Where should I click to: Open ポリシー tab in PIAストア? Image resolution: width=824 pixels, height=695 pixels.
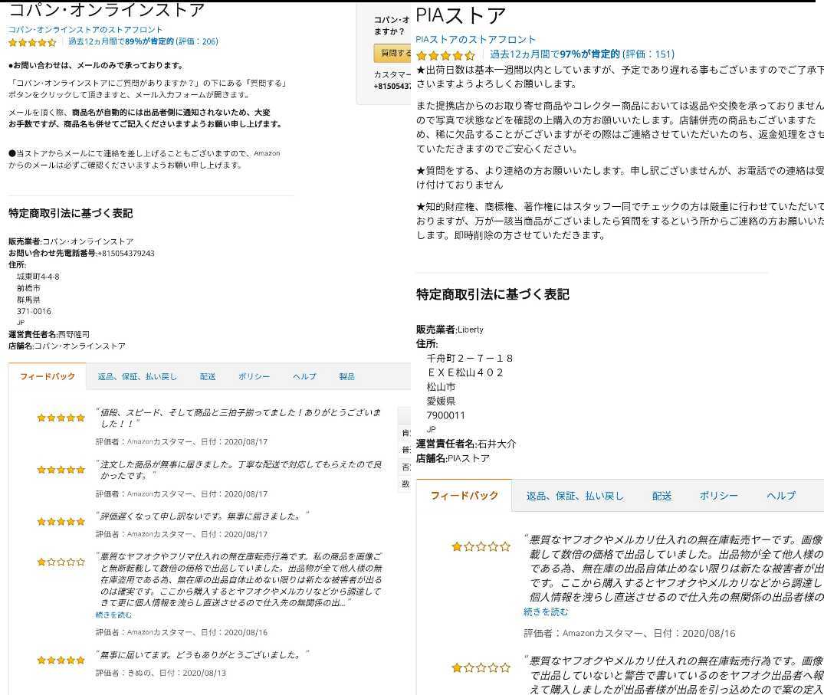click(718, 496)
